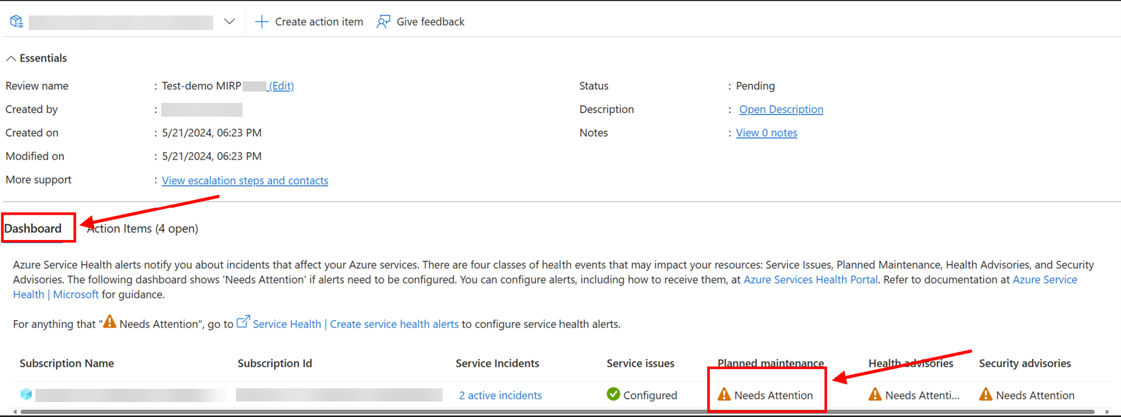Select the Dashboard tab

(x=33, y=229)
